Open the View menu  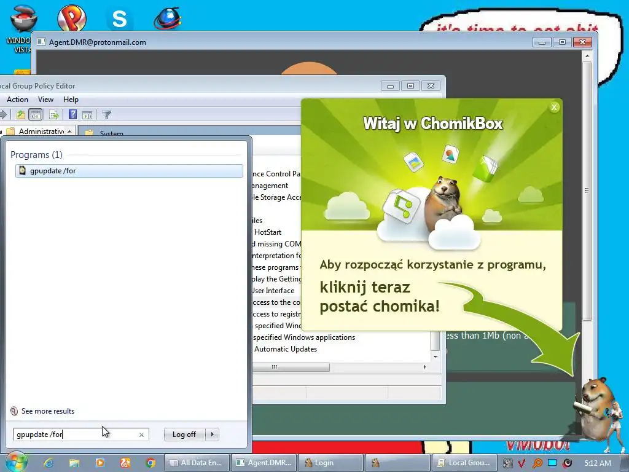[45, 100]
